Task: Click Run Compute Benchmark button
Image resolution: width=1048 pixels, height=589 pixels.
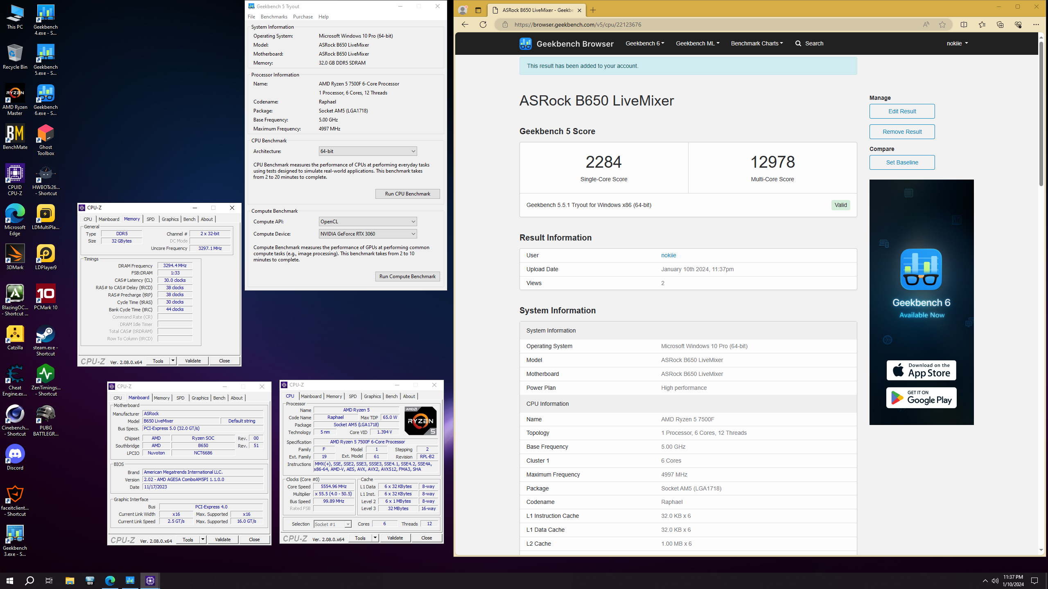Action: 407,277
